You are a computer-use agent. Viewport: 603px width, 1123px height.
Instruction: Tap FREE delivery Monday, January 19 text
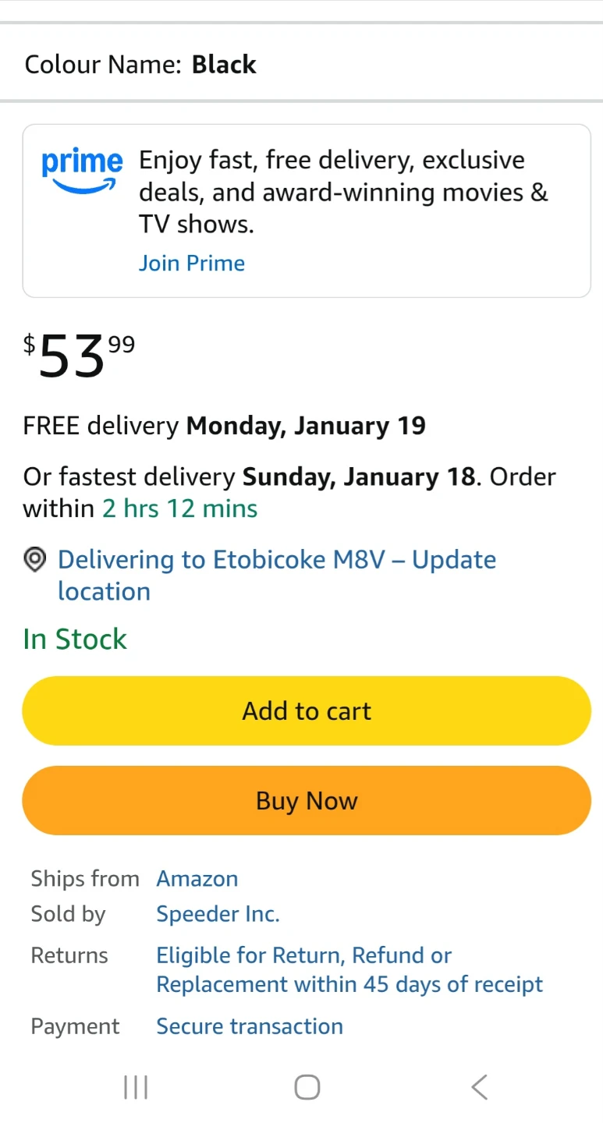coord(225,426)
